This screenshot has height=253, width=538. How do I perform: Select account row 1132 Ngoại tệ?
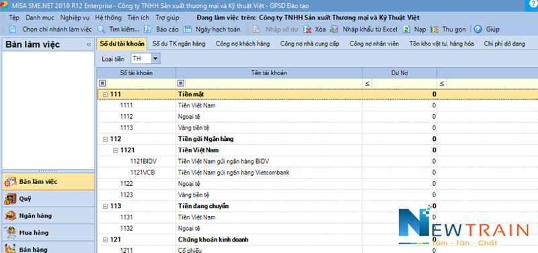coord(317,228)
